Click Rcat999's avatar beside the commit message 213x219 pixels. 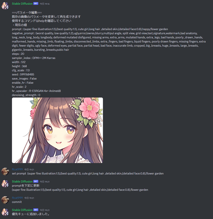click(5, 200)
